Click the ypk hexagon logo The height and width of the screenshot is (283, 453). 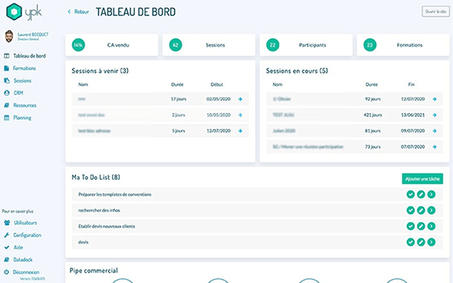(14, 12)
